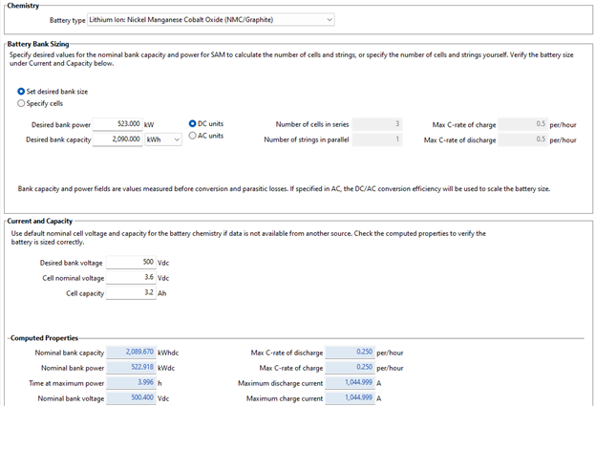Click the Number of strings in parallel field

click(378, 139)
